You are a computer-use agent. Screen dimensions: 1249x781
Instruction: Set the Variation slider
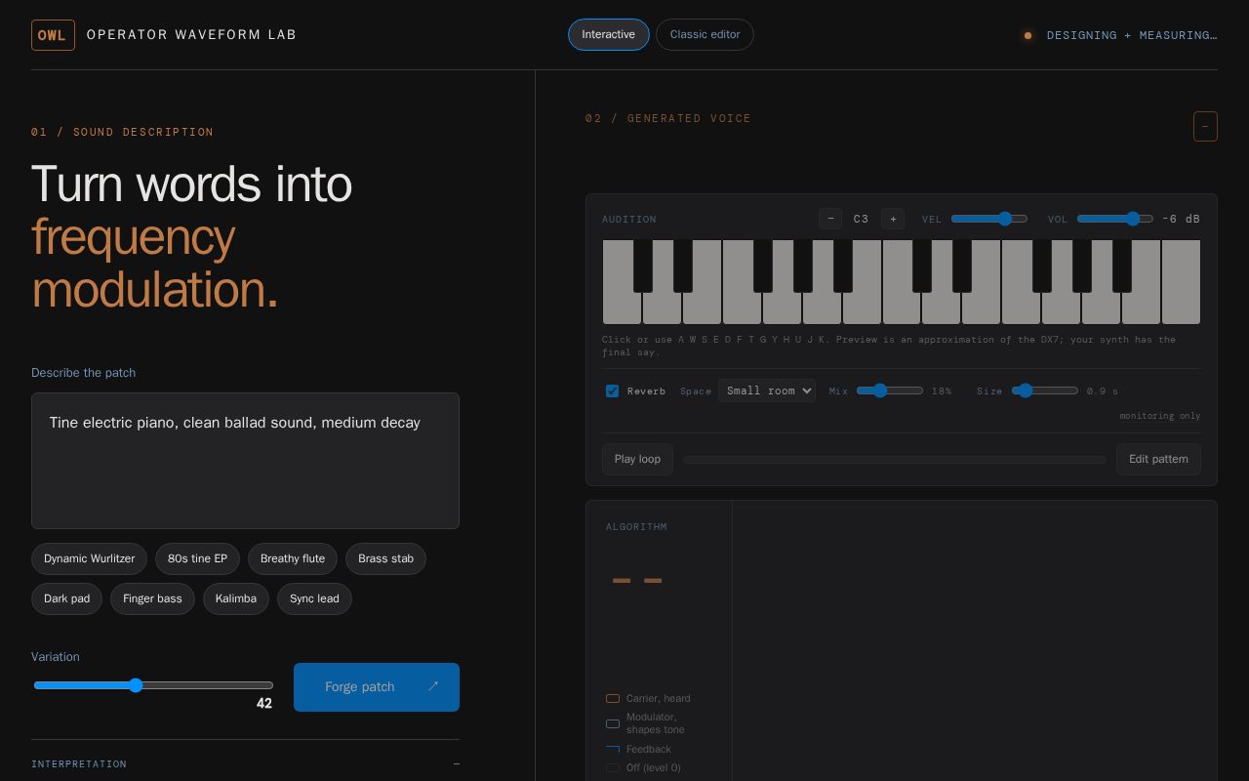coord(153,685)
